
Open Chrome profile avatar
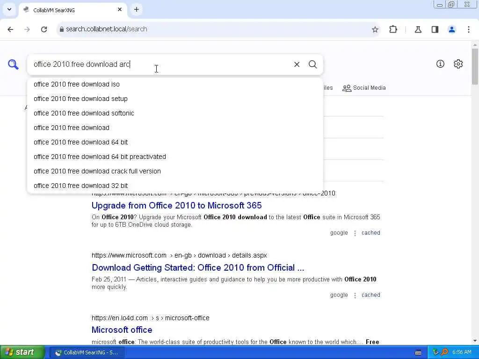452,29
